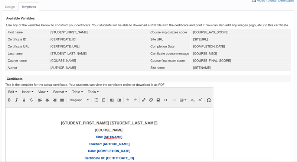This screenshot has width=297, height=162.
Task: Click the 'Certificate' section heading
Action: 14,79
